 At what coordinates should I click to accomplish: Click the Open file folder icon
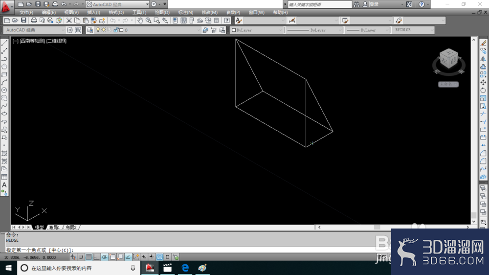[15, 21]
